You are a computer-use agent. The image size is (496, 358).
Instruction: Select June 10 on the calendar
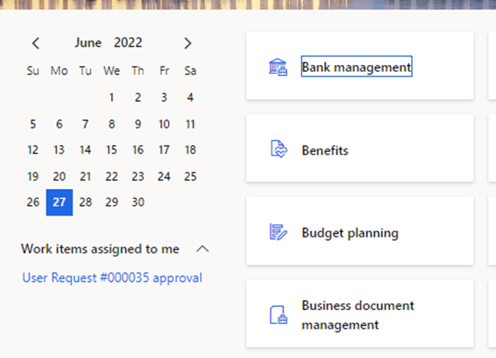coord(164,124)
